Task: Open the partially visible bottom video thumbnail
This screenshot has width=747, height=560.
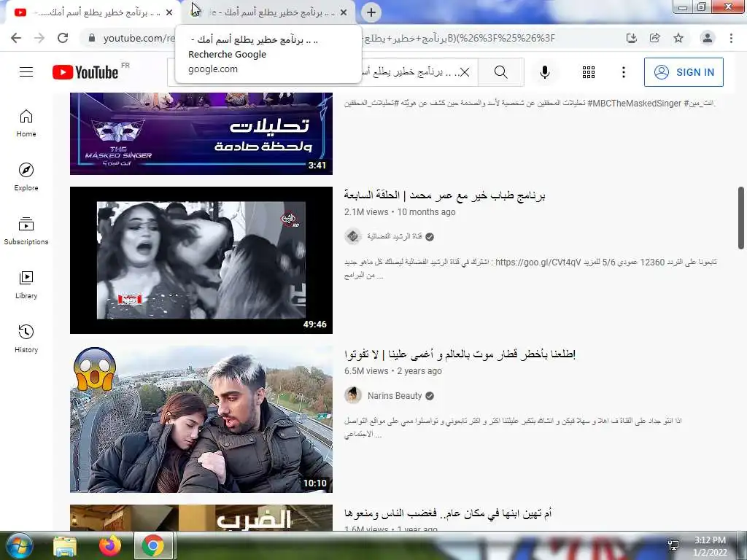Action: tap(201, 518)
